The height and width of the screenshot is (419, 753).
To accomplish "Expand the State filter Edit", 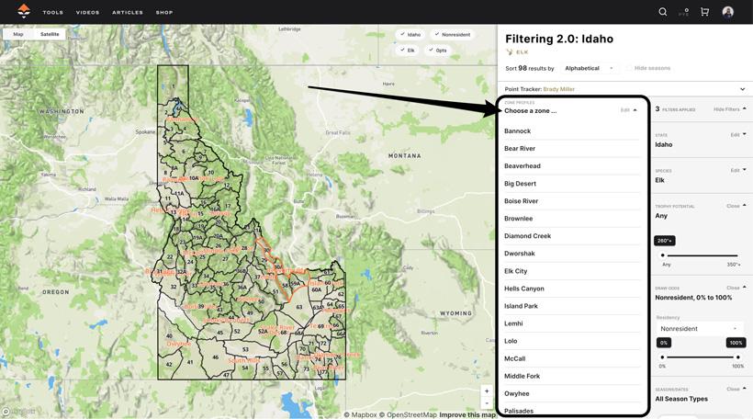I will (x=738, y=135).
